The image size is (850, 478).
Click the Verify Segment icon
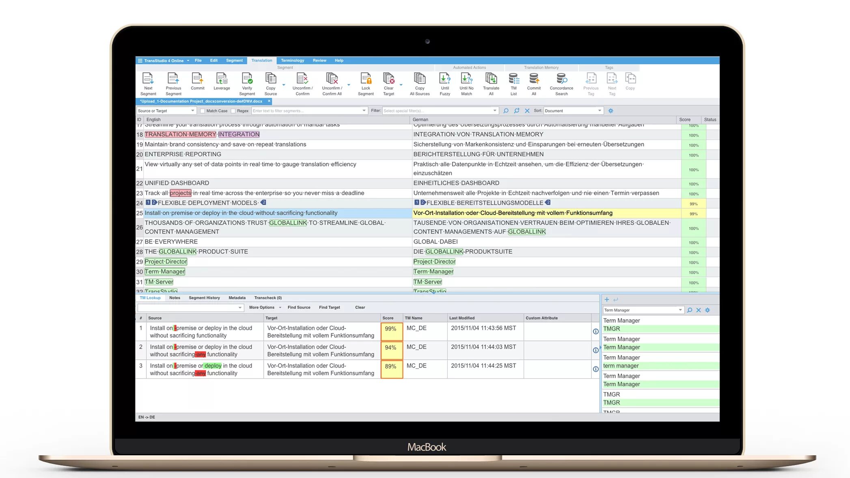pyautogui.click(x=247, y=79)
